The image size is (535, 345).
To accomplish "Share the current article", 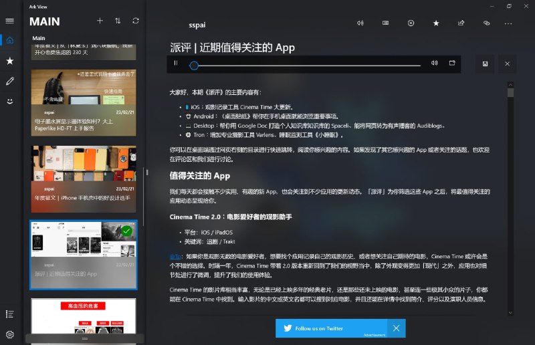I will (461, 23).
